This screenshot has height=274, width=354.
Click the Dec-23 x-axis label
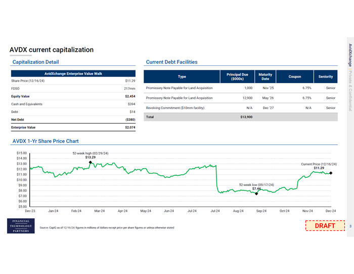click(30, 210)
